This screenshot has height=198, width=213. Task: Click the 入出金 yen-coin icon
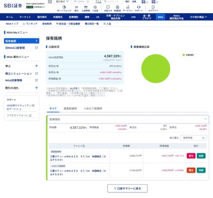tap(95, 7)
